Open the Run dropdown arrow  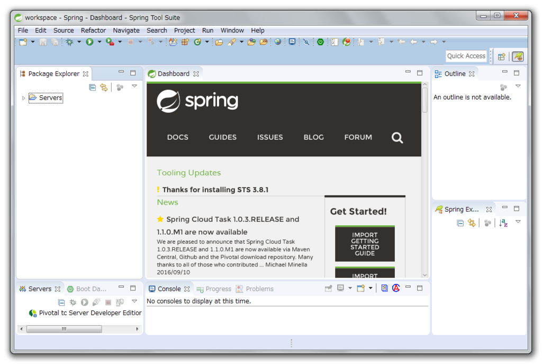click(100, 42)
